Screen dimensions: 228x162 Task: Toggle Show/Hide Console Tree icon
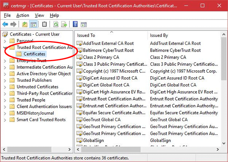[x=33, y=24]
